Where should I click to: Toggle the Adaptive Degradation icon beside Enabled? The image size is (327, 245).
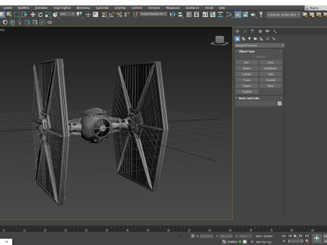pyautogui.click(x=224, y=242)
